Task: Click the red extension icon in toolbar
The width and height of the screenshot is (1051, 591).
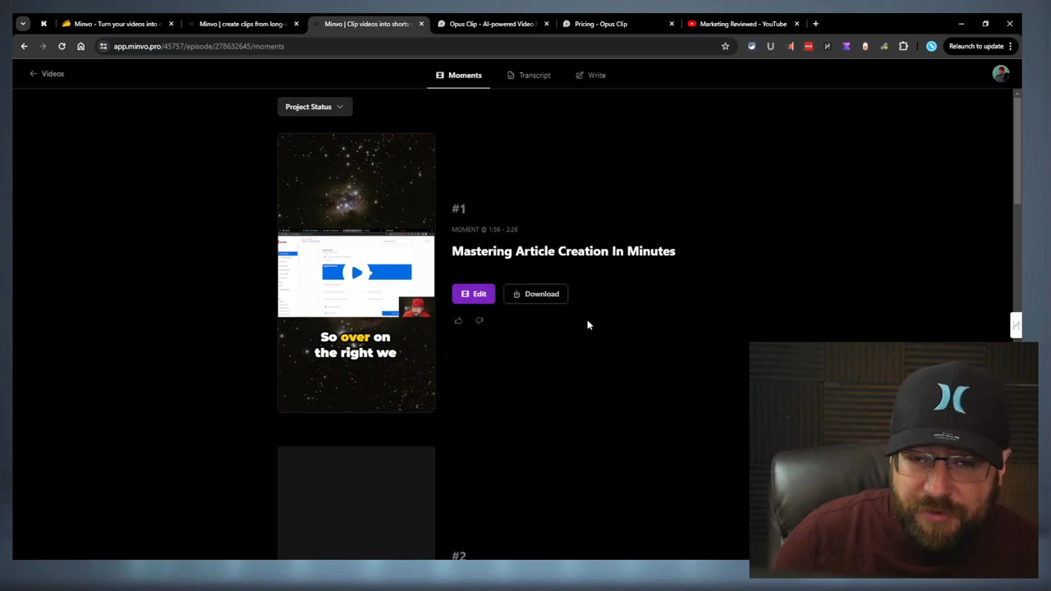Action: click(x=808, y=46)
